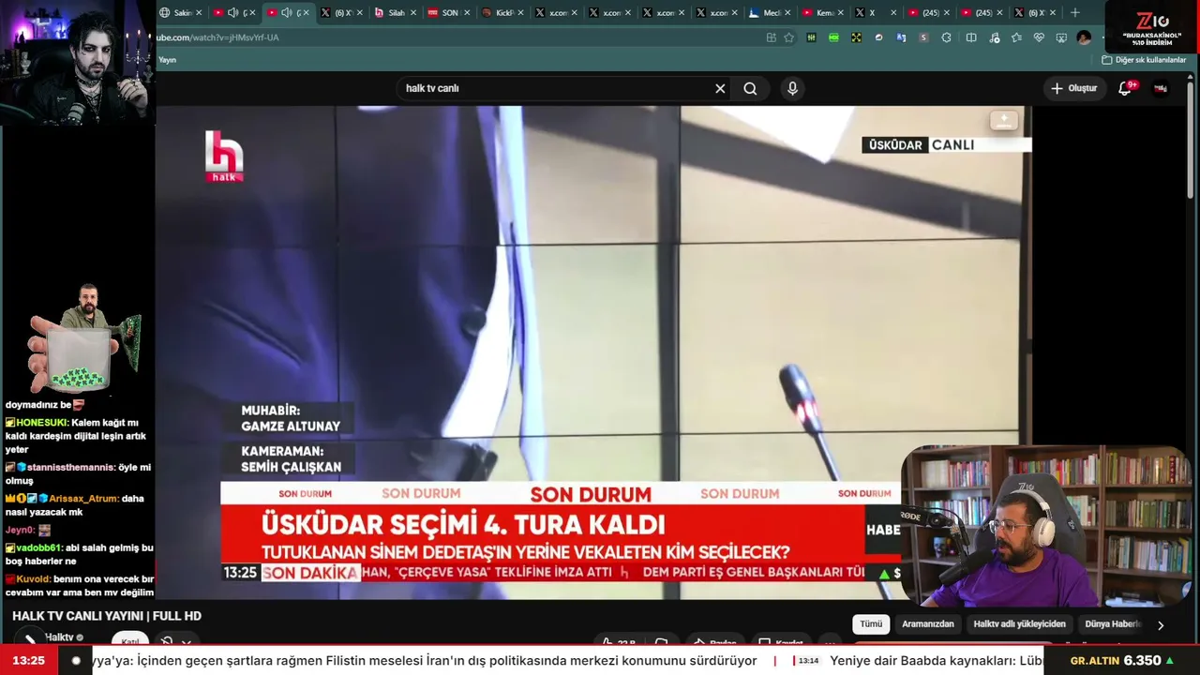Close the 'Sakin' browser tab
The image size is (1200, 675).
199,13
